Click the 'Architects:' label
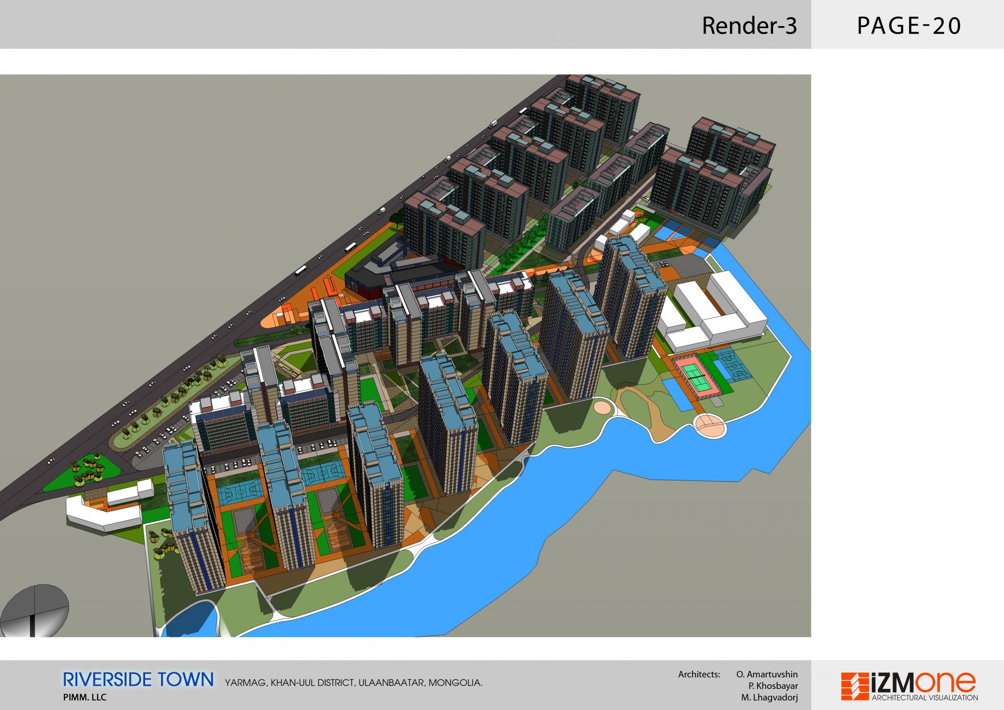Viewport: 1004px width, 710px height. pyautogui.click(x=699, y=674)
